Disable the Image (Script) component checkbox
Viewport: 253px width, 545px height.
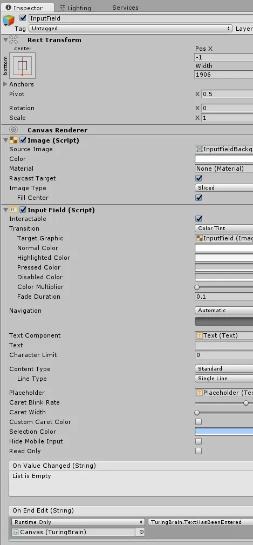point(23,140)
